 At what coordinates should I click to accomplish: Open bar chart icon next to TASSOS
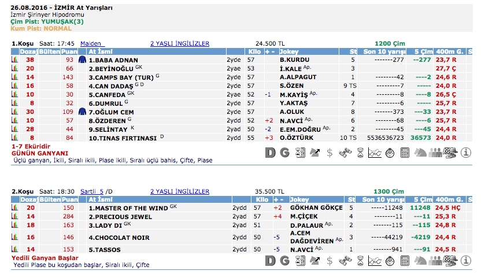point(15,250)
